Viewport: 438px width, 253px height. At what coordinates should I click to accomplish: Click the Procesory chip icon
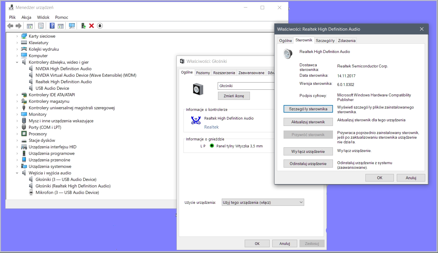pos(24,134)
